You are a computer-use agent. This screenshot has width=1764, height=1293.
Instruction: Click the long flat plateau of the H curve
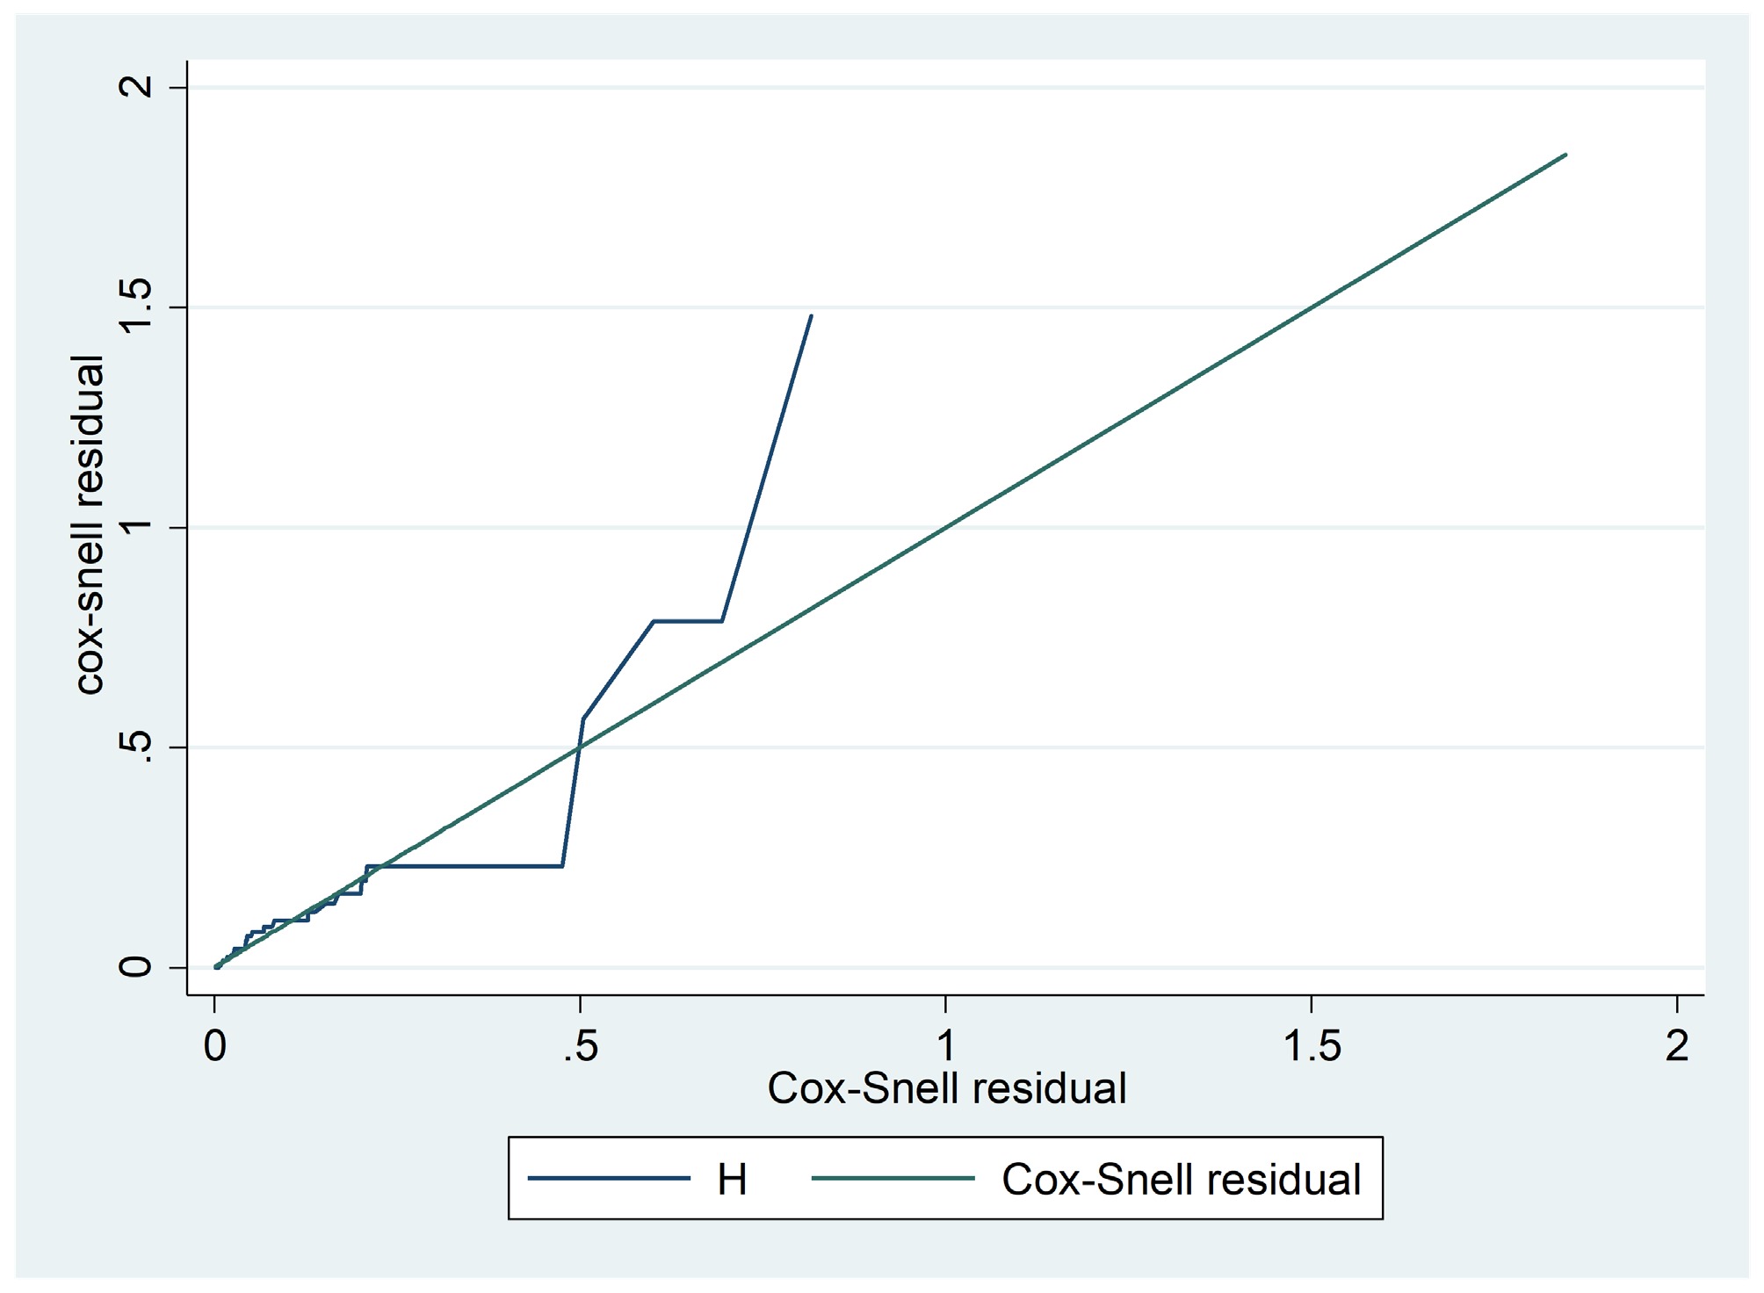464,866
